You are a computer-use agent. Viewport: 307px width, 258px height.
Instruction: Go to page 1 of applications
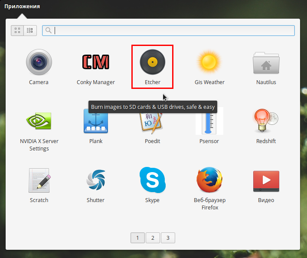pyautogui.click(x=137, y=238)
